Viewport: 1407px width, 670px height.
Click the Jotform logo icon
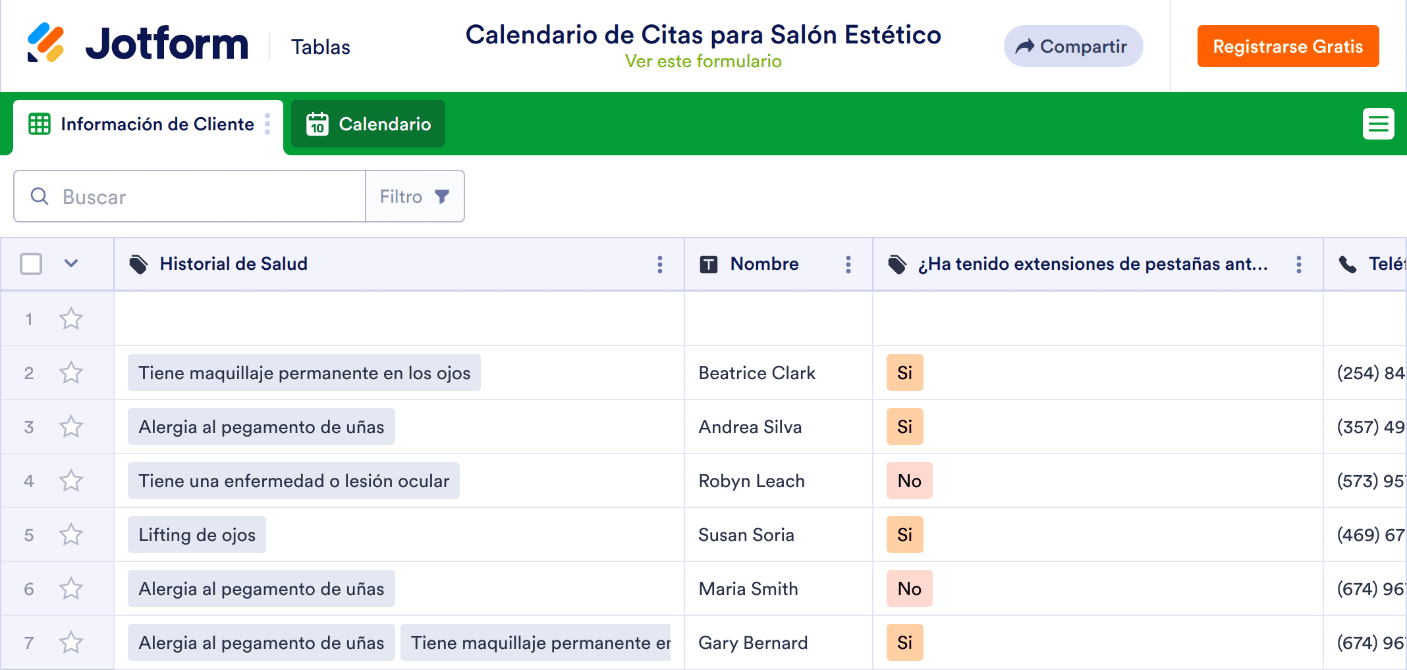pos(45,43)
